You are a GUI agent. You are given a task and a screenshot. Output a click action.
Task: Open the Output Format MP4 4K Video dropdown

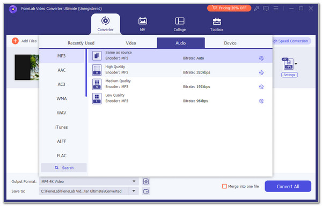pyautogui.click(x=89, y=181)
